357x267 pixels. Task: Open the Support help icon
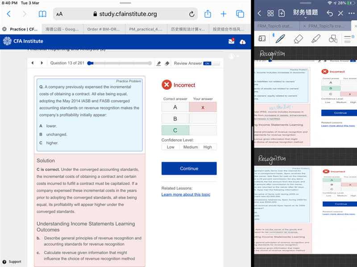4,262
